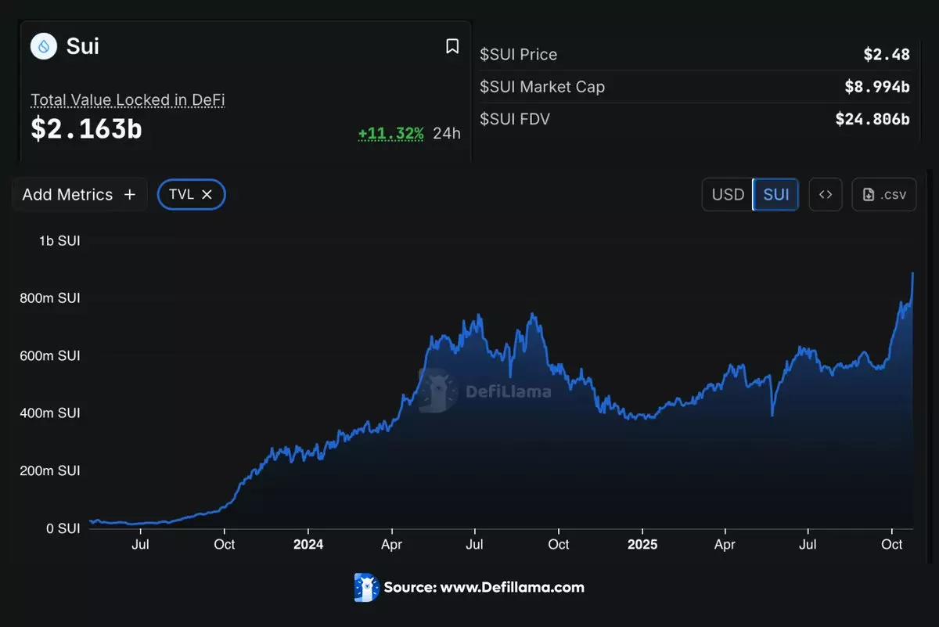Click the chart peak near Oct 2025
Viewport: 939px width, 627px height.
click(912, 274)
